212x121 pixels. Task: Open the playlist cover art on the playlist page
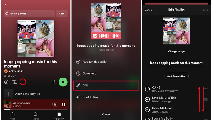click(36, 39)
